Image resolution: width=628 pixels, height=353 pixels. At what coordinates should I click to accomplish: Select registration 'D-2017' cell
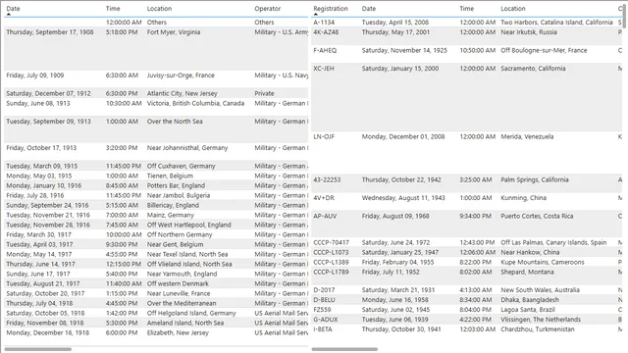point(324,290)
